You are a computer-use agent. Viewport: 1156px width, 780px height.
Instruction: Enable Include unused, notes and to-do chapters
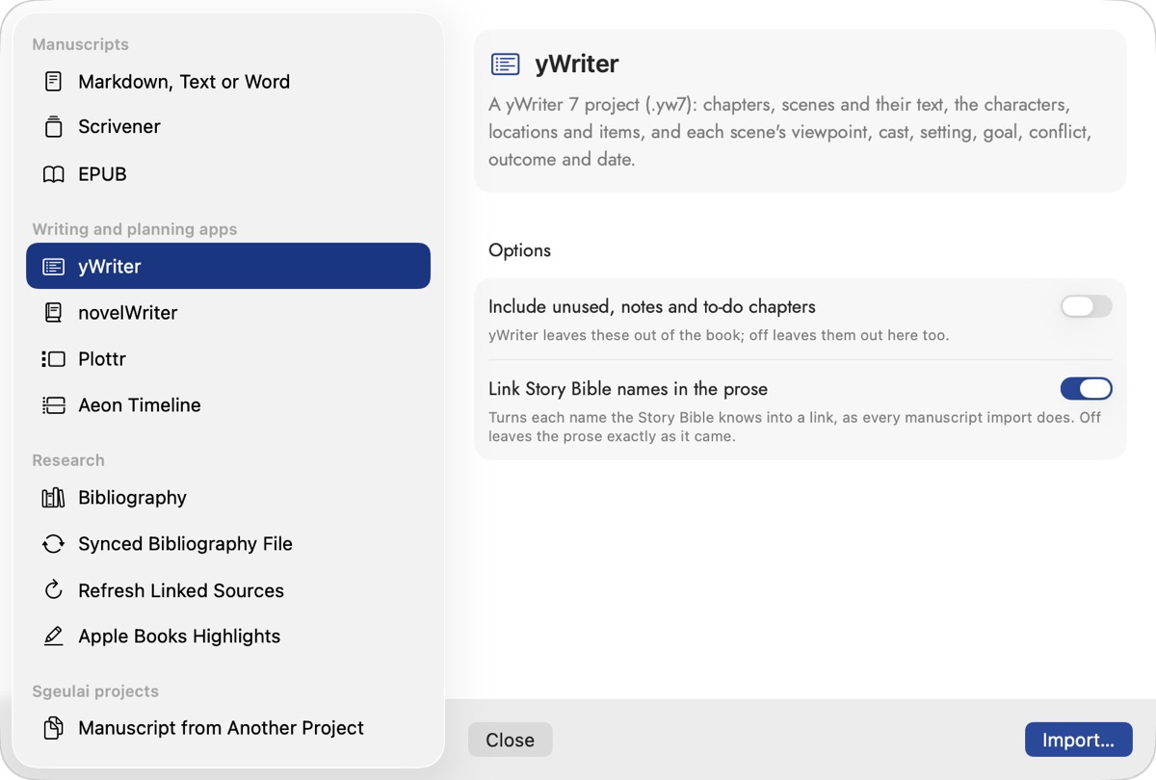(1087, 306)
